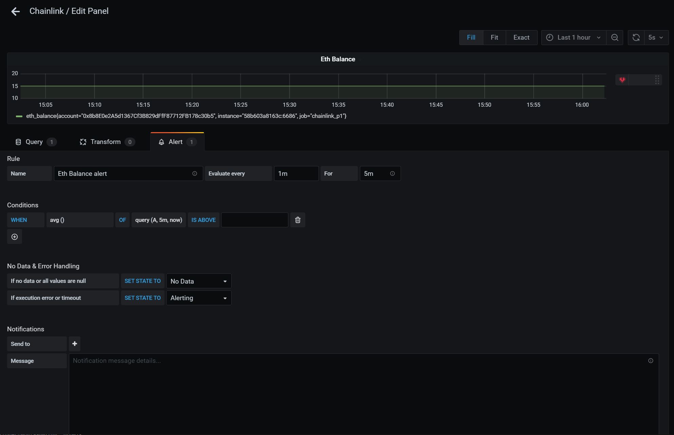Click the alert Name input field
Screen dimensions: 674x435
[x=128, y=173]
